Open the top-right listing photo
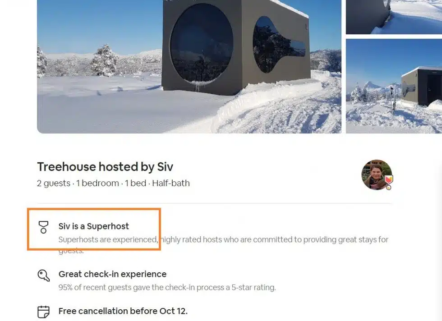This screenshot has height=321, width=442. pyautogui.click(x=394, y=17)
